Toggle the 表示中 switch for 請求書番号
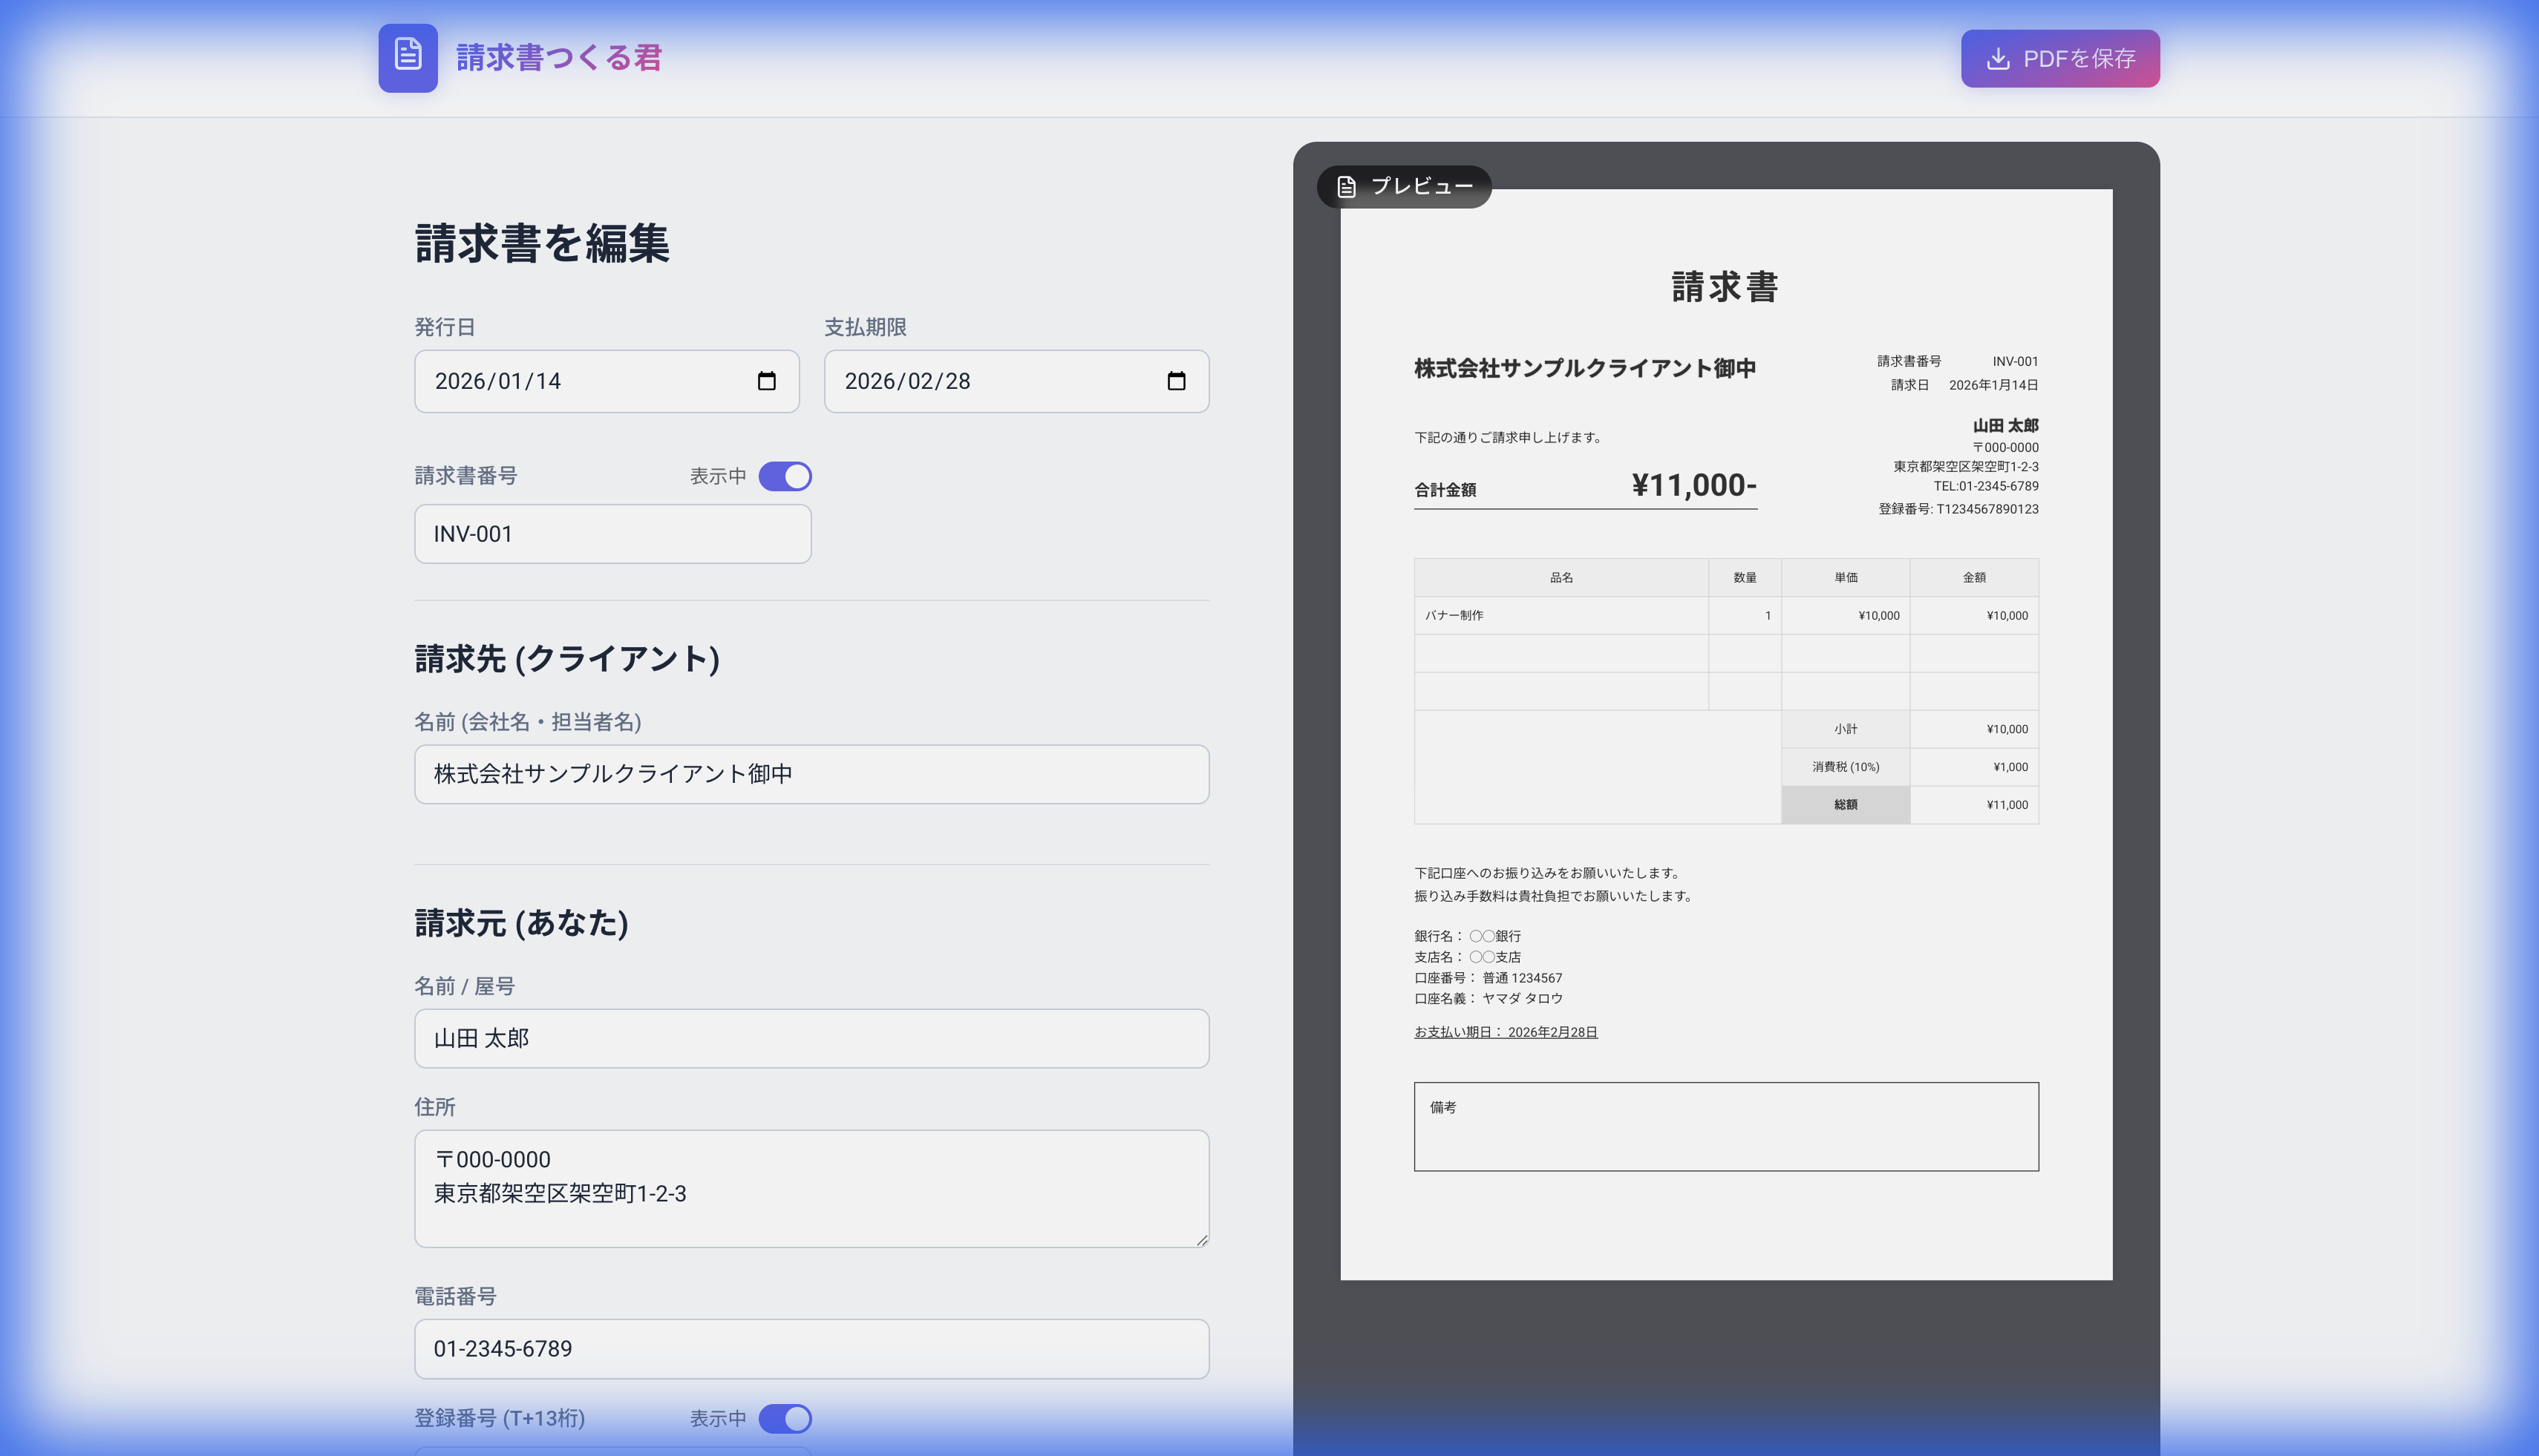The width and height of the screenshot is (2539, 1456). 786,477
